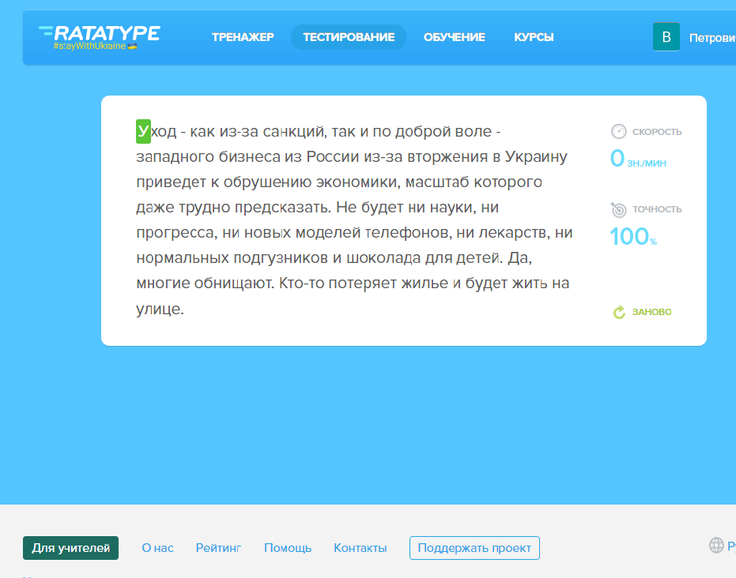Click the green restart arrow icon
Viewport: 736px width, 578px height.
pyautogui.click(x=620, y=312)
